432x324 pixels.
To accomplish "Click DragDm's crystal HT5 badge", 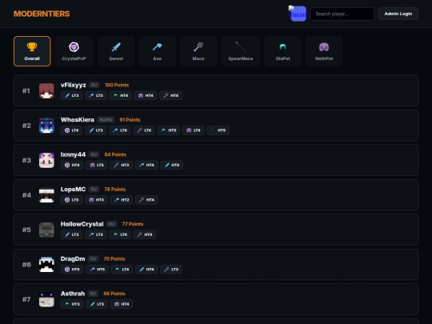I will 72,269.
